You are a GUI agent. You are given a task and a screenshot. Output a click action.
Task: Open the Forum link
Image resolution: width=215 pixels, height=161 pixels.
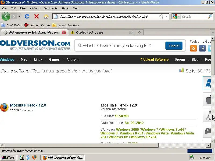[x=180, y=60]
